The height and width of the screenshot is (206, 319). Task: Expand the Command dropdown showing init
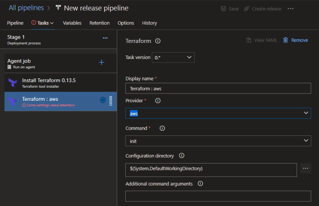218,141
